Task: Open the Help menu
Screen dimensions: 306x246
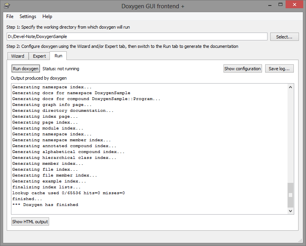Action: [x=47, y=16]
